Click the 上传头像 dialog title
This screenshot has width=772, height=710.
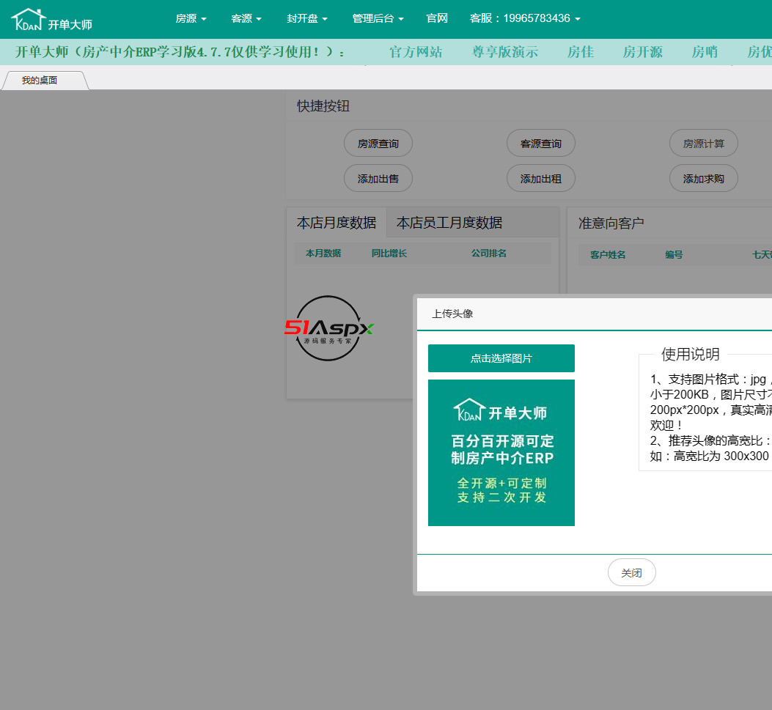[452, 314]
